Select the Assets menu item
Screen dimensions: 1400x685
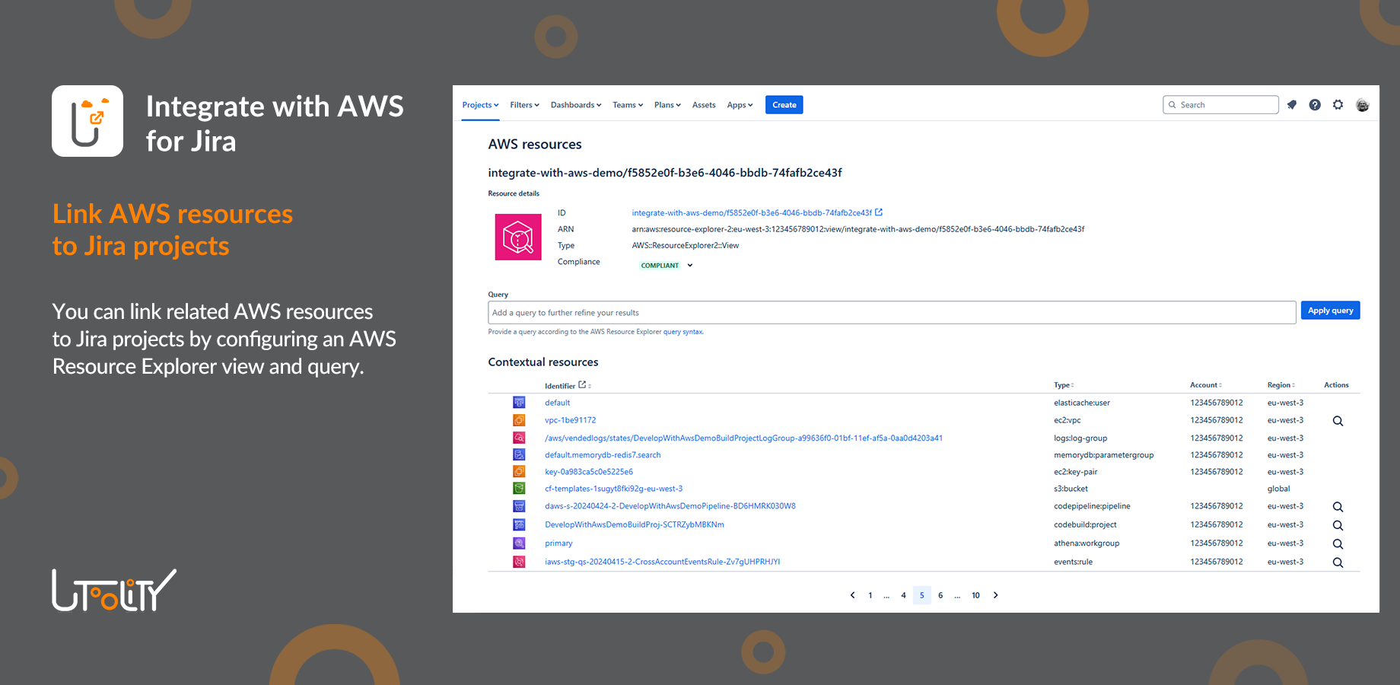(704, 104)
